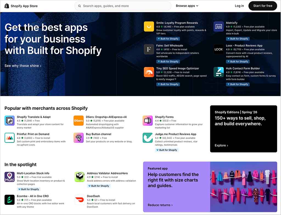Screen dimensions: 281x215
Task: Click the Ecombe - All in One CRO title
Action: [x=33, y=196]
